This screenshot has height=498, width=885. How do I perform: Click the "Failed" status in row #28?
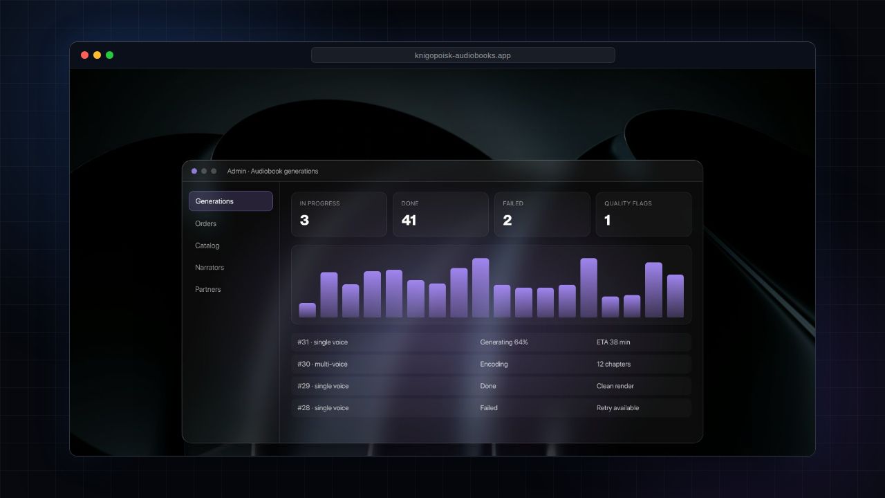tap(489, 408)
